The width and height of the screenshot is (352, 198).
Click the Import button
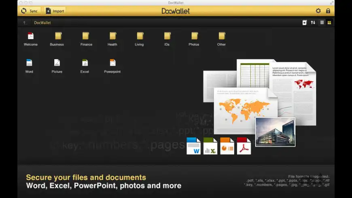pyautogui.click(x=55, y=11)
